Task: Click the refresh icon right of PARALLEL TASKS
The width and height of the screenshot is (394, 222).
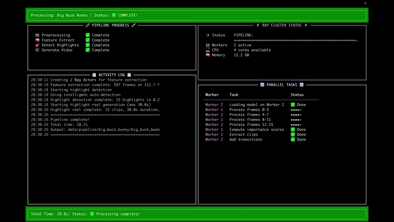Action: pos(301,85)
